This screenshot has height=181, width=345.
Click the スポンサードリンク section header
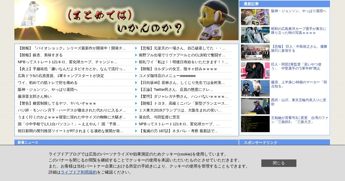pyautogui.click(x=285, y=142)
